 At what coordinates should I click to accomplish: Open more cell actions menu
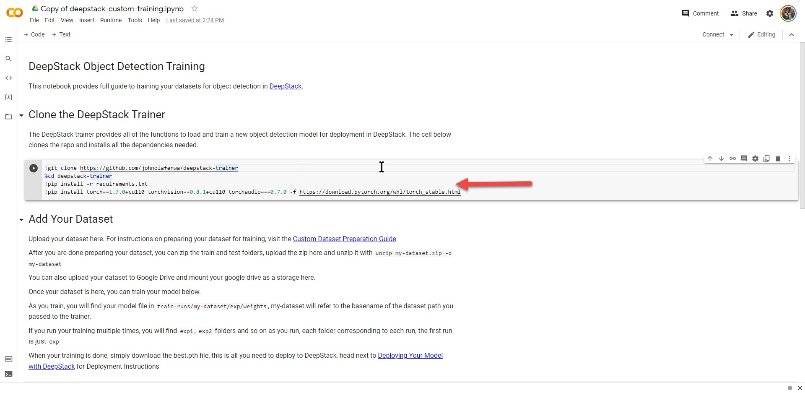pos(789,159)
